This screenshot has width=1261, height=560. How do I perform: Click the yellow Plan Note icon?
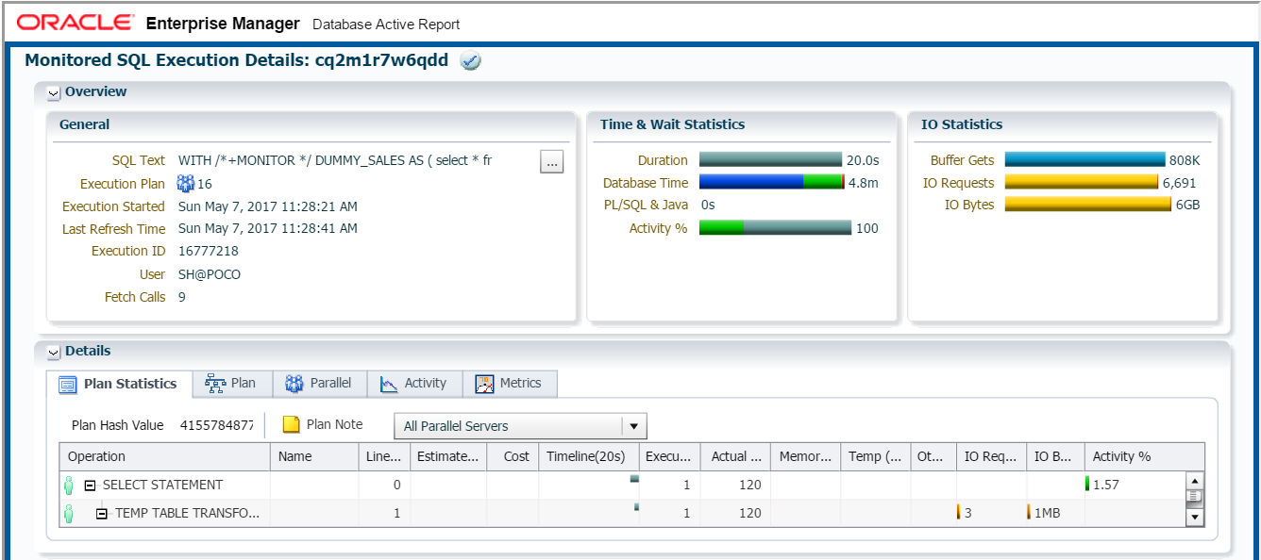tap(292, 425)
